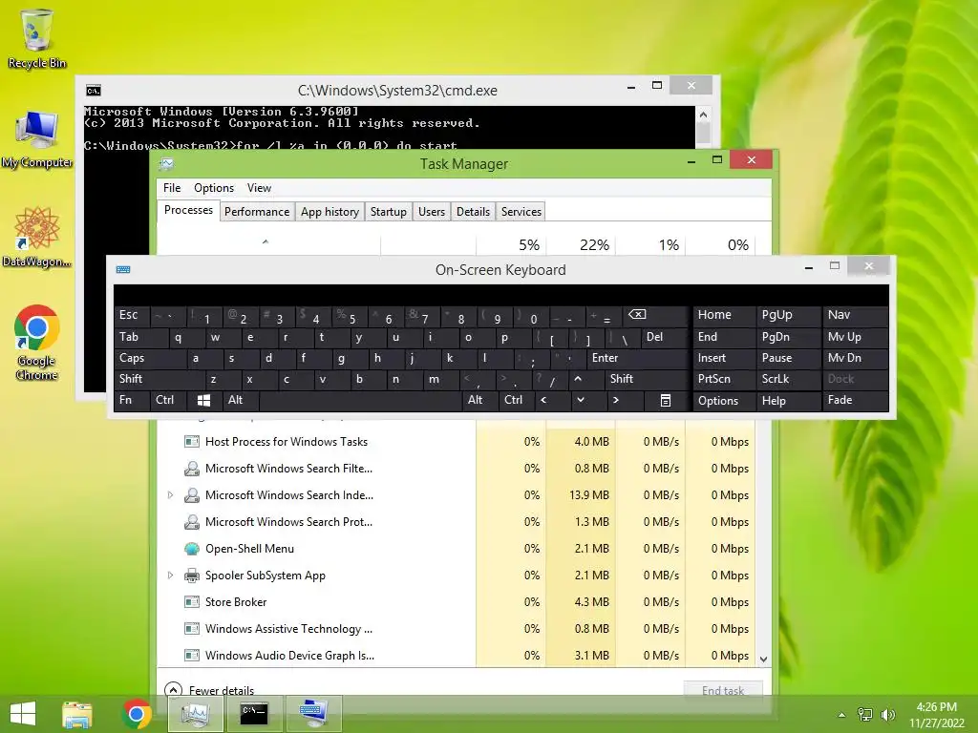
Task: Open Chrome from the taskbar
Action: click(x=137, y=714)
